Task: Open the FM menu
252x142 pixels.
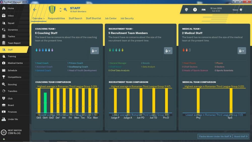Action: pos(203,10)
